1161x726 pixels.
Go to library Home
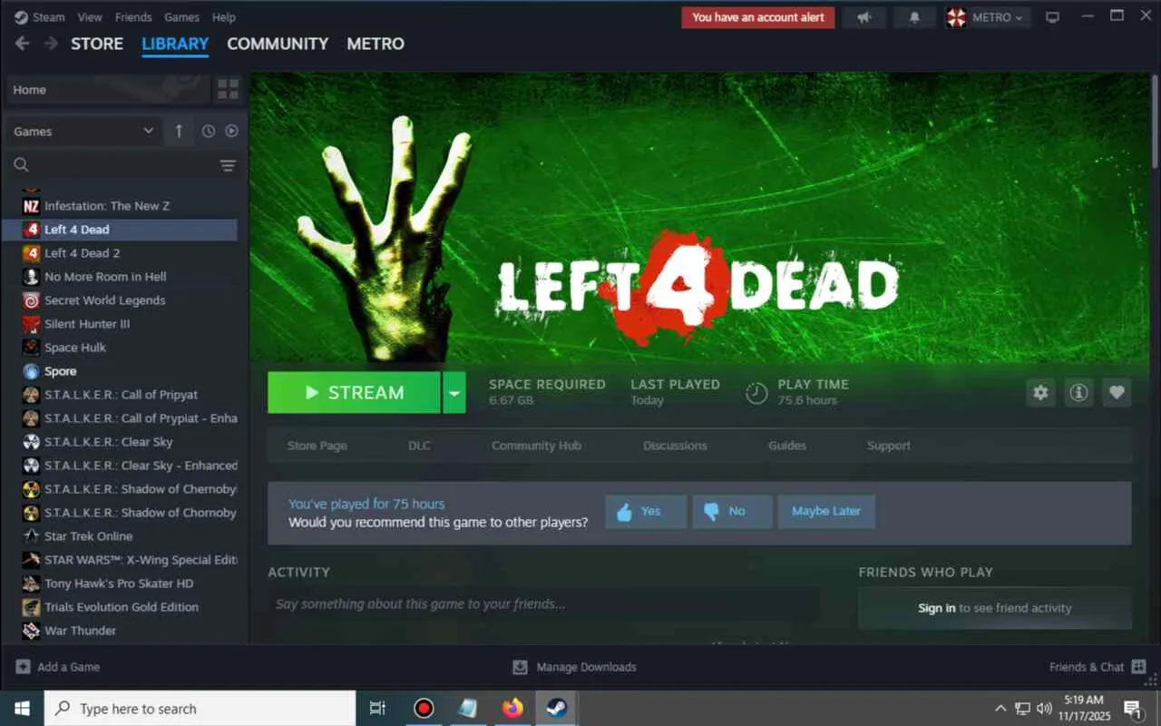point(107,90)
